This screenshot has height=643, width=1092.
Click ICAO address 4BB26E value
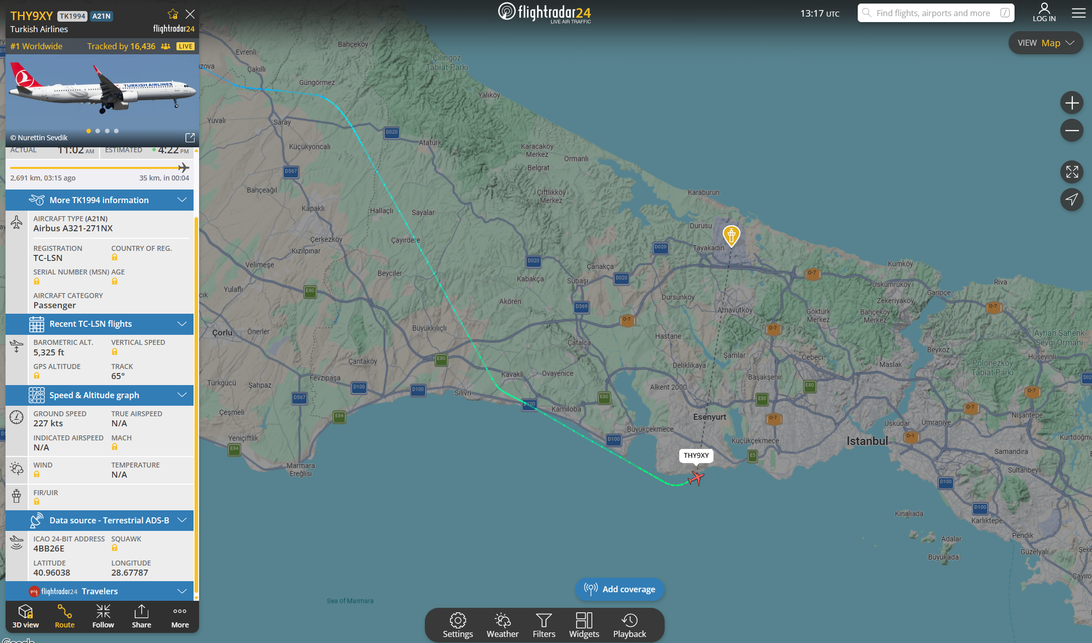tap(49, 548)
